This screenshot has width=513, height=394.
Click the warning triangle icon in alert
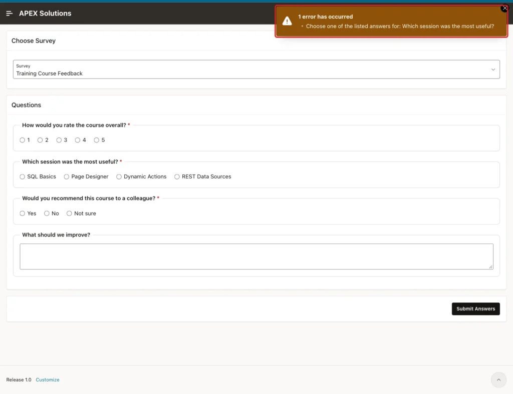click(287, 21)
